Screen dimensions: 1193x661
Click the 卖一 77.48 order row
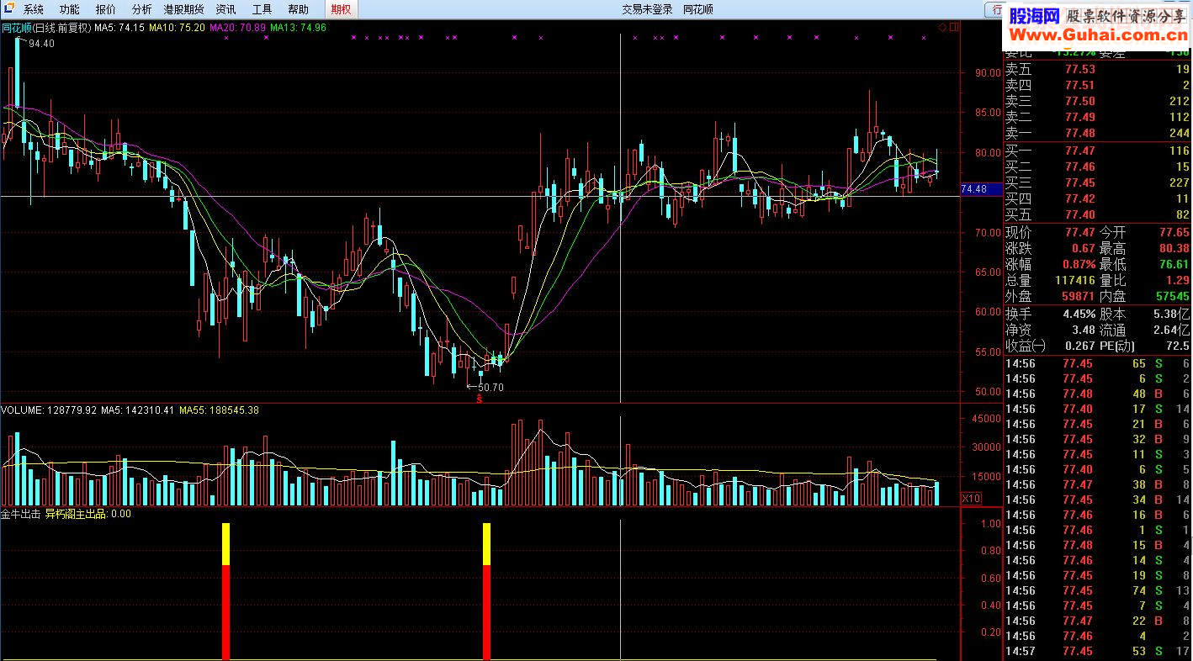[1097, 133]
